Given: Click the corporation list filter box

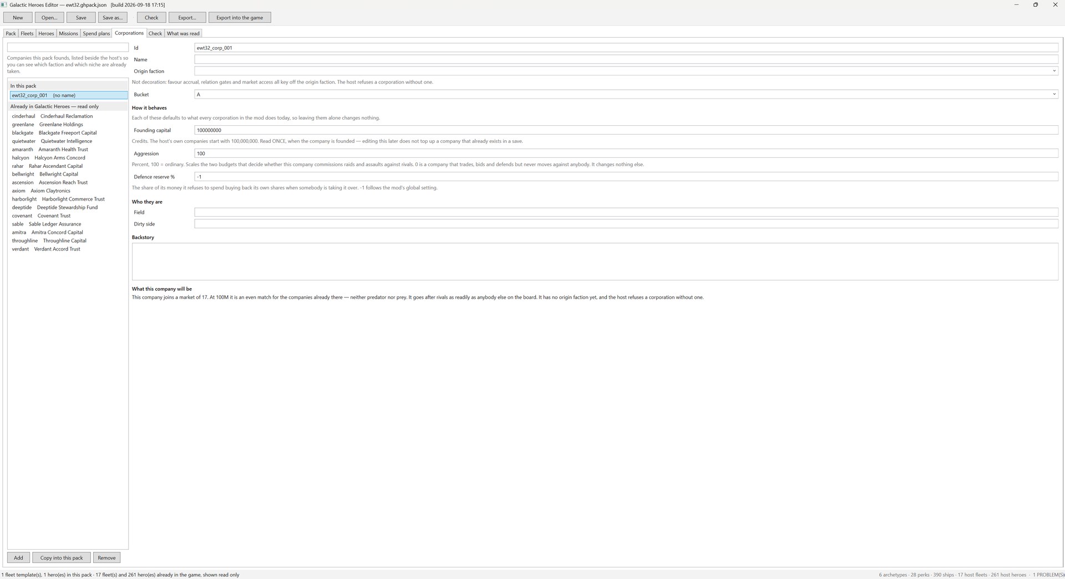Looking at the screenshot, I should [x=68, y=48].
